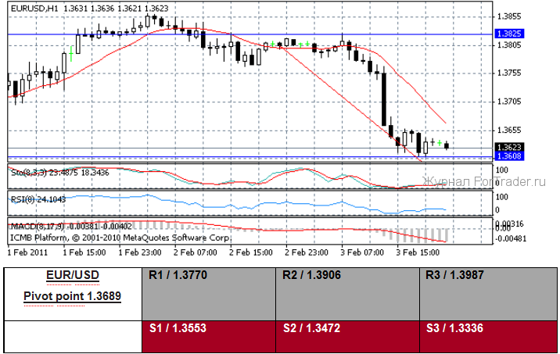Select the 1.3623 current price label
The image size is (560, 354).
(509, 147)
